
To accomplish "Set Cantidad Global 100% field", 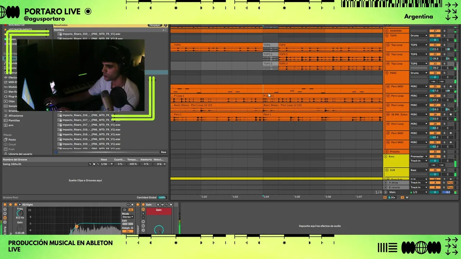I will point(162,197).
